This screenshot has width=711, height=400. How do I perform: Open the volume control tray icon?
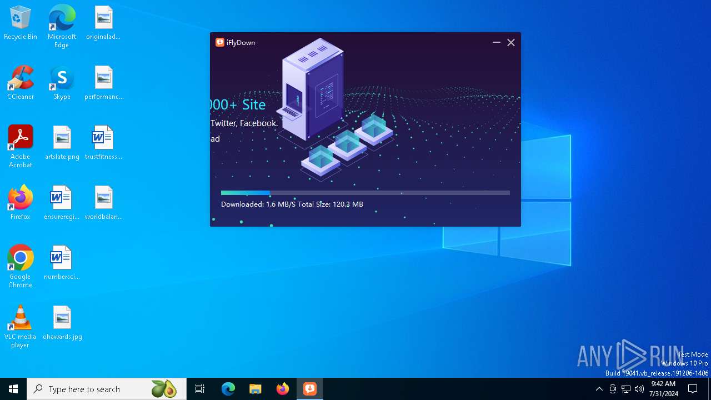tap(639, 389)
